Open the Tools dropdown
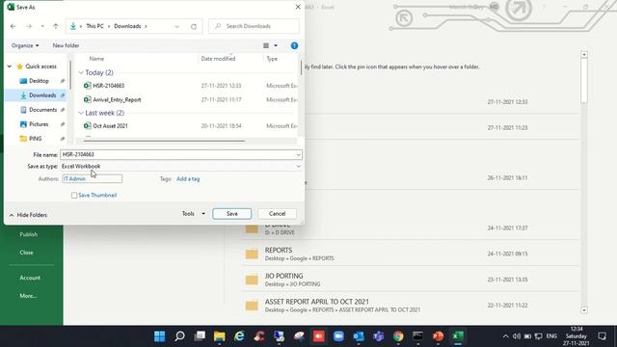 click(193, 214)
